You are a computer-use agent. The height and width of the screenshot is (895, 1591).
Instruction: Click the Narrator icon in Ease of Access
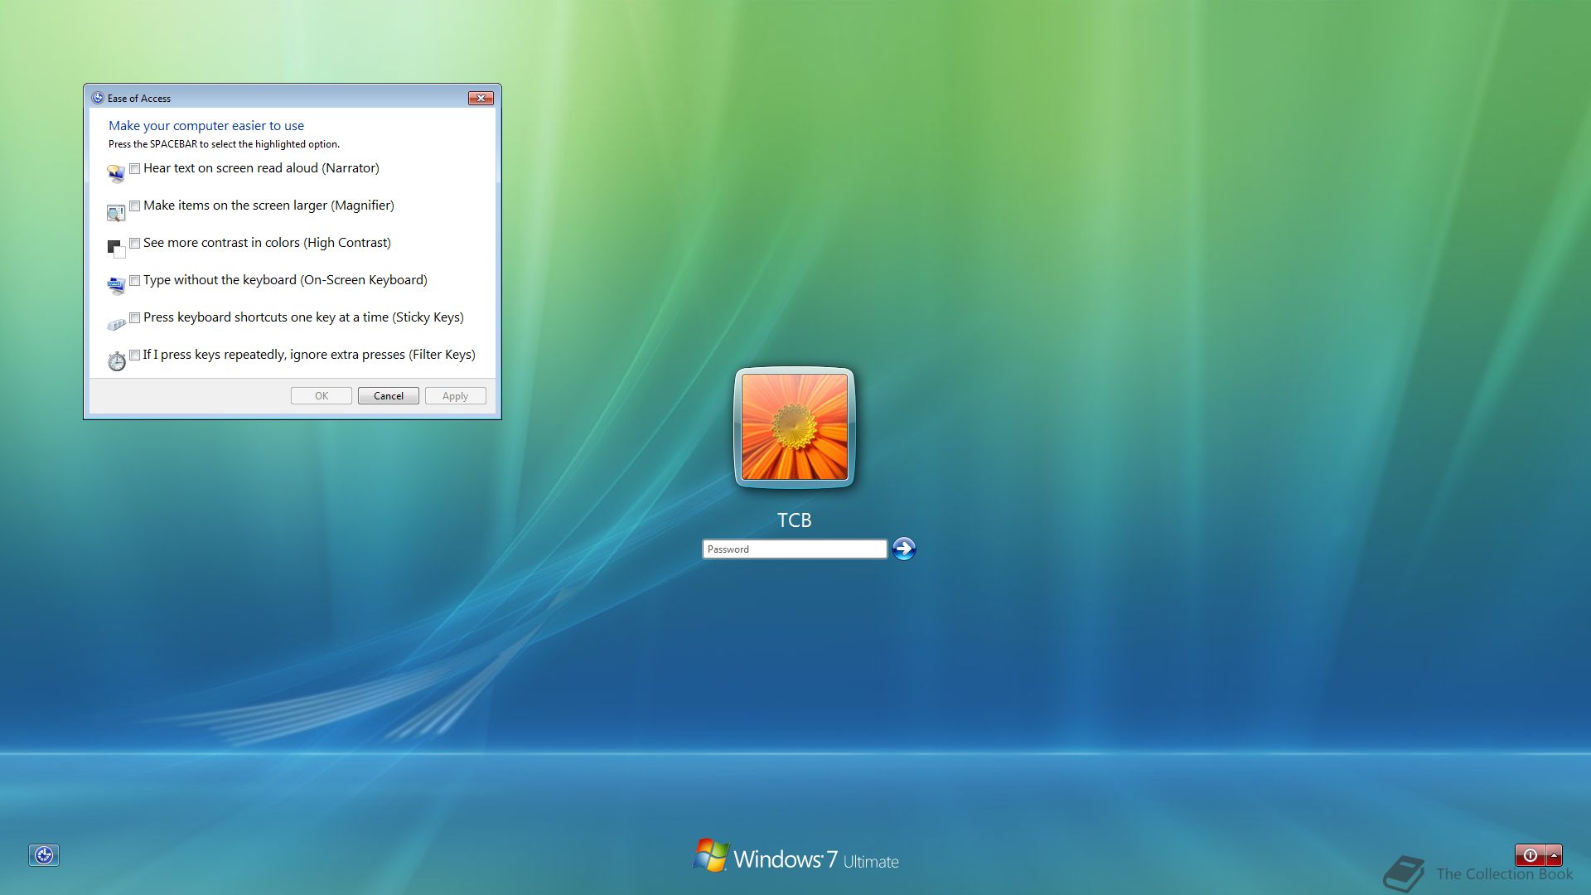click(116, 174)
